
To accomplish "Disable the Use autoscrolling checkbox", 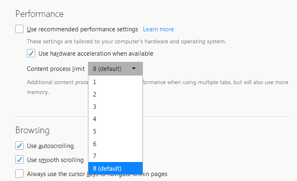I will 19,146.
